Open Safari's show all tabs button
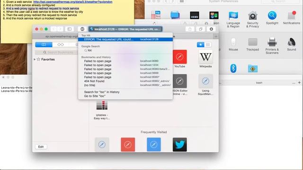This screenshot has width=303, height=170. [x=201, y=29]
